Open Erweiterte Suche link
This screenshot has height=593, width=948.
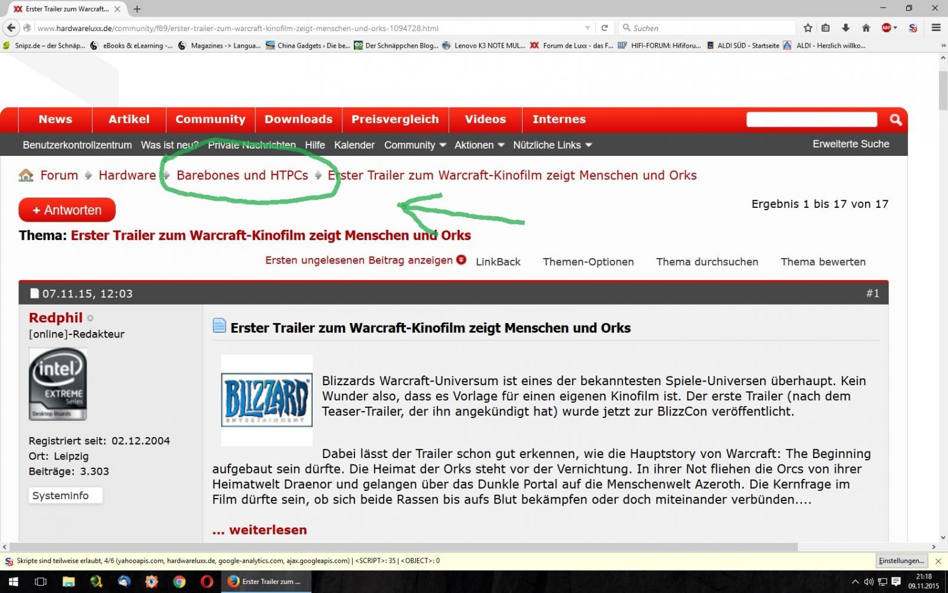851,144
